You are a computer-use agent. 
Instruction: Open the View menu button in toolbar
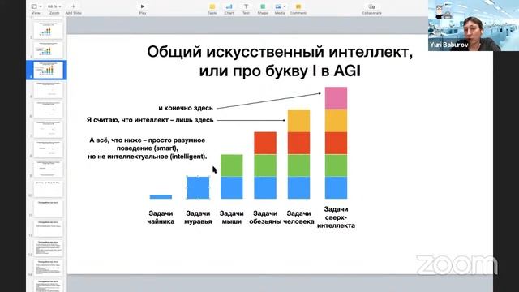click(36, 9)
